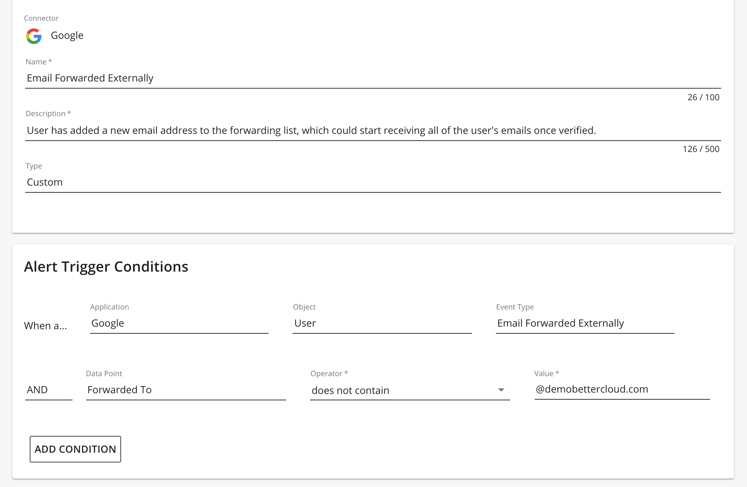Click the Google connector logo icon
747x487 pixels.
click(34, 36)
